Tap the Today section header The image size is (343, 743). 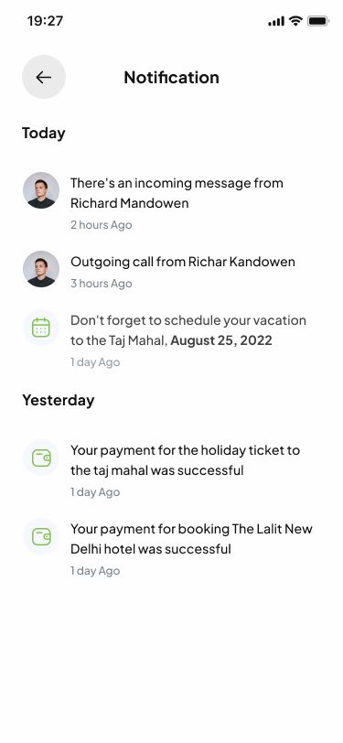pyautogui.click(x=44, y=134)
